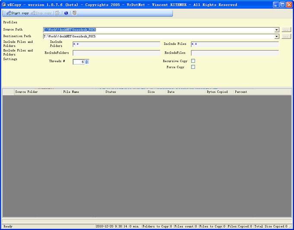This screenshot has height=230, width=294.
Task: Click the date-time status bar entry
Action: (112, 227)
